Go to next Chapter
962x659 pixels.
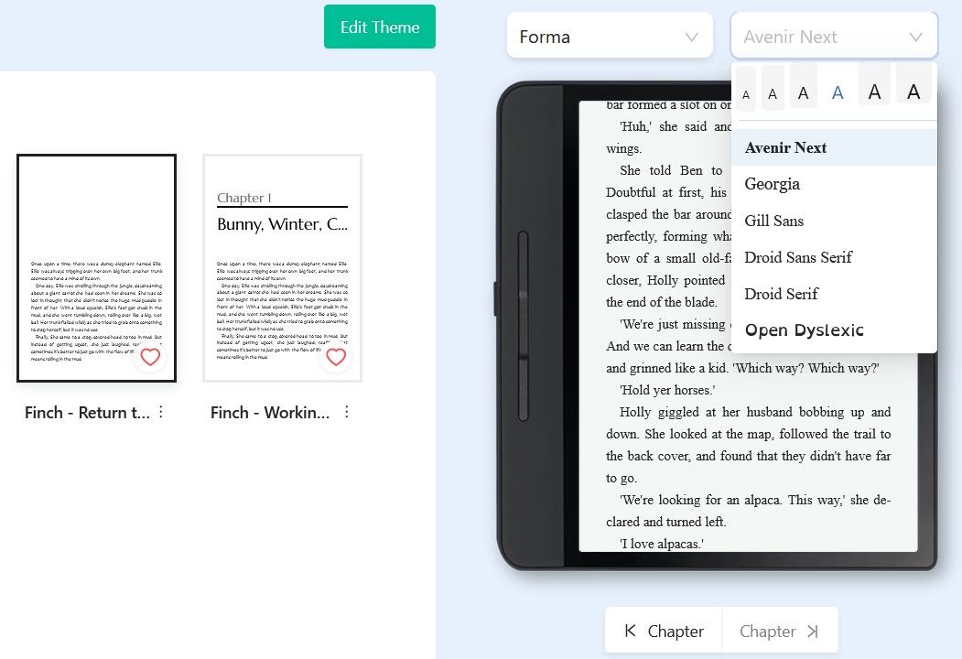tap(780, 631)
